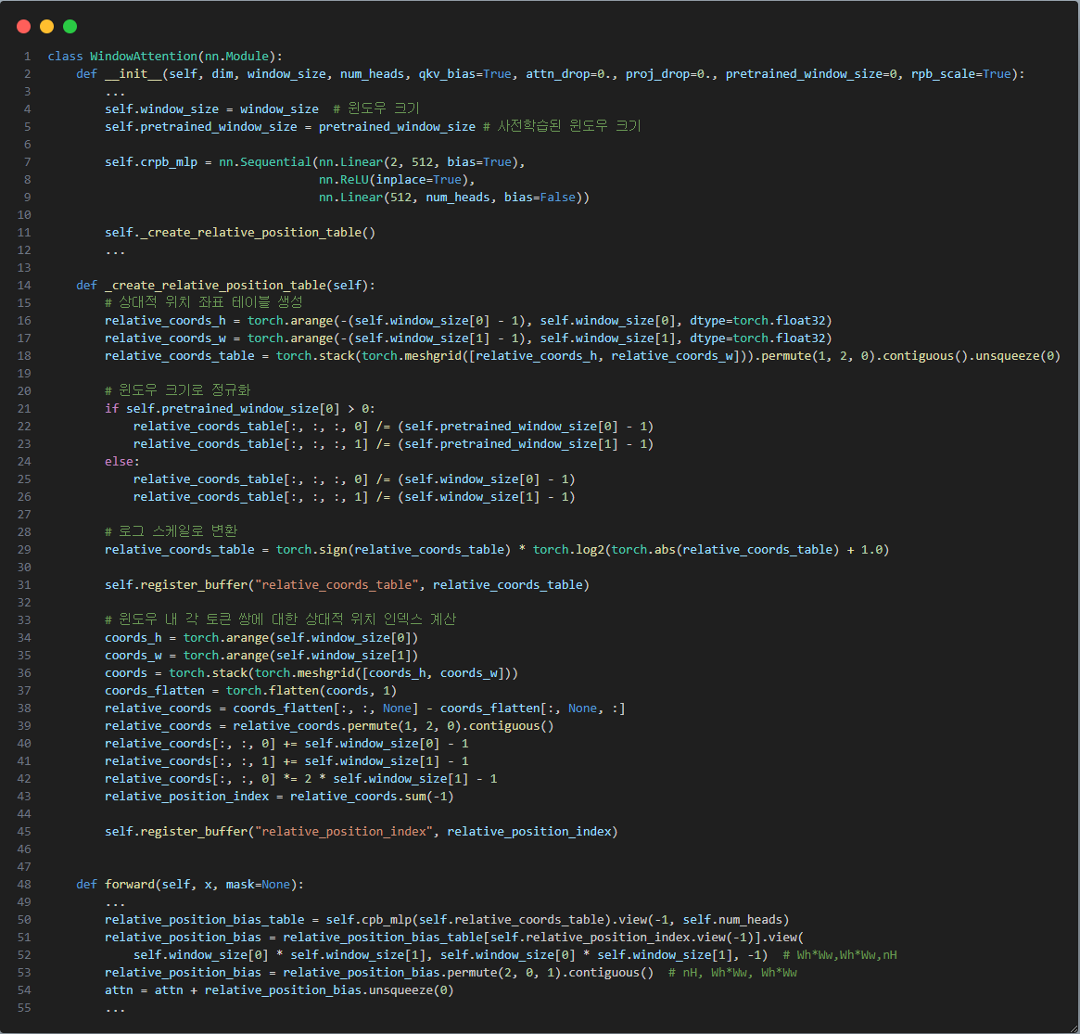The width and height of the screenshot is (1080, 1034).
Task: Click '(self.pretrained_window_size[1] - 1)' on line 23
Action: (x=526, y=443)
